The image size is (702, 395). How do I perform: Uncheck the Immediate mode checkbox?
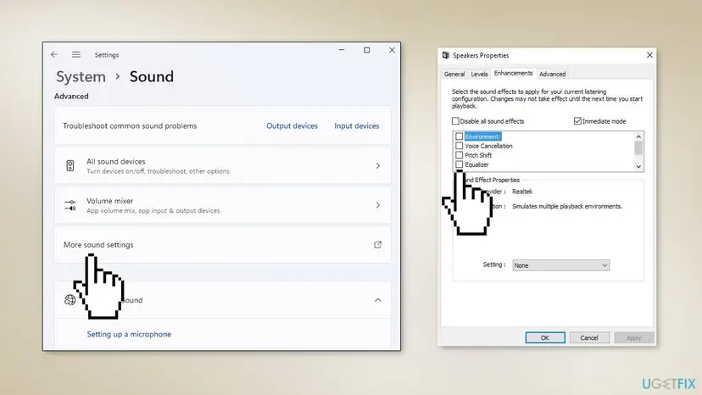[x=577, y=121]
